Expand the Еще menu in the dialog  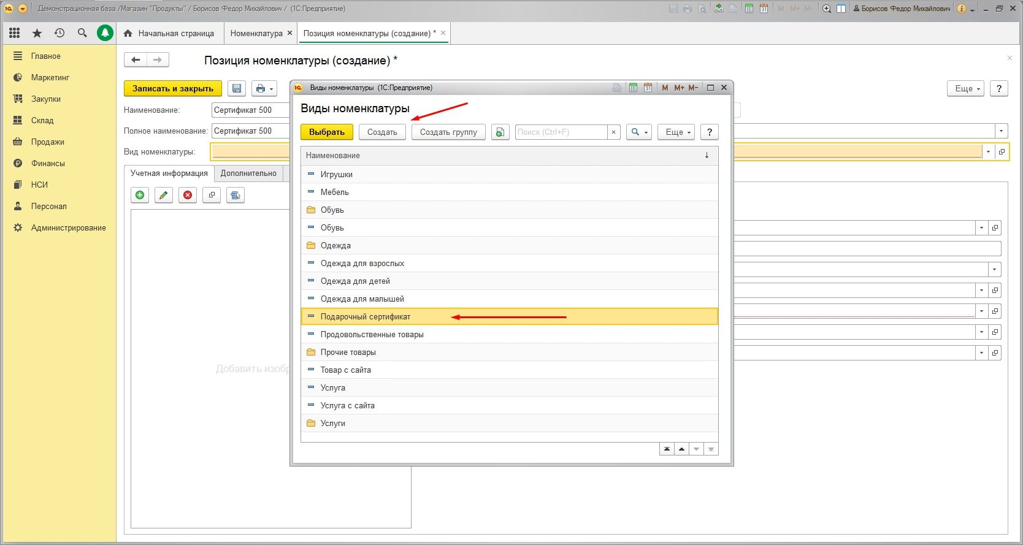point(677,132)
